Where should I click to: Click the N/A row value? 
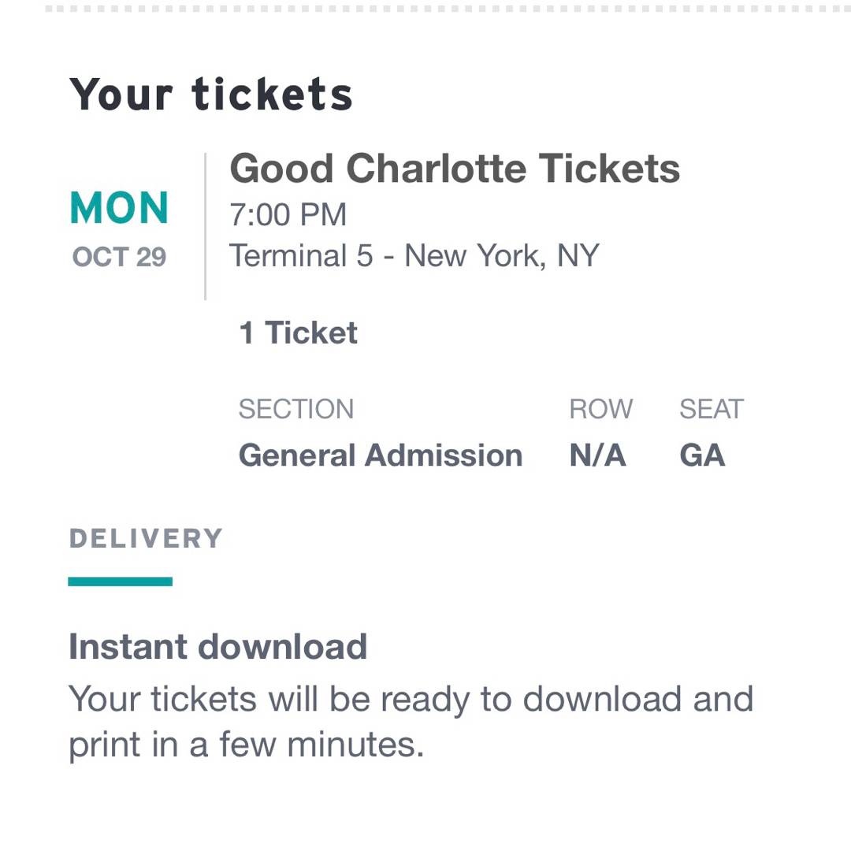coord(597,455)
